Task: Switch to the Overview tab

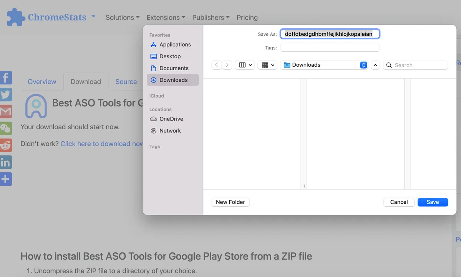Action: point(42,82)
